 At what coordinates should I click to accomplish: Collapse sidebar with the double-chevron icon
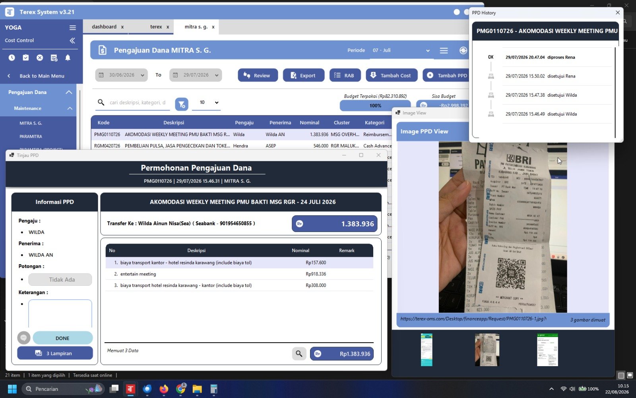coord(72,40)
